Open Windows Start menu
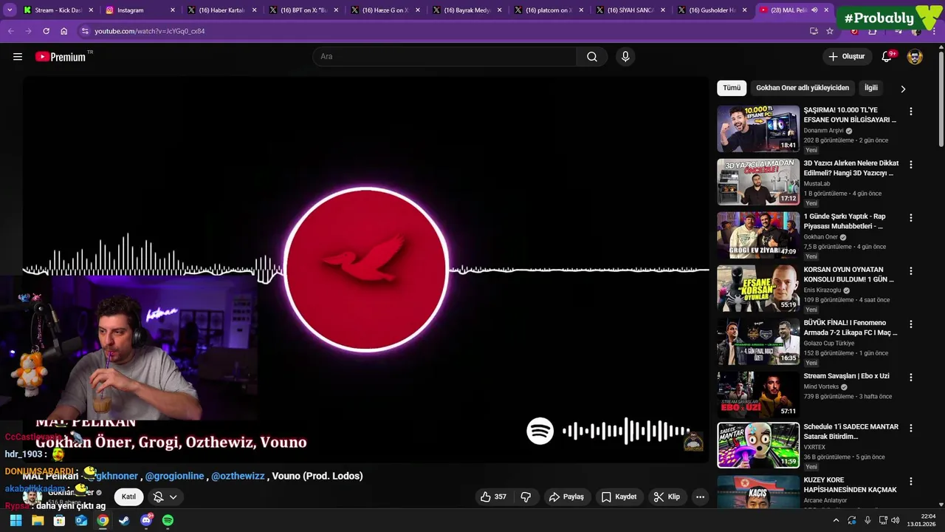945x532 pixels. point(16,520)
